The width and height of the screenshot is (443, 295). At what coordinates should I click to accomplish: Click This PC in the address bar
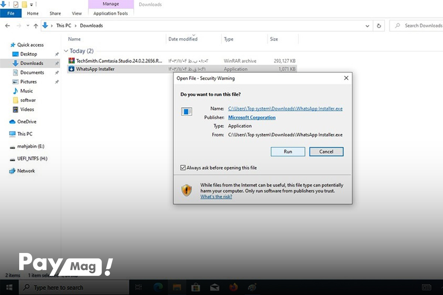click(x=63, y=25)
